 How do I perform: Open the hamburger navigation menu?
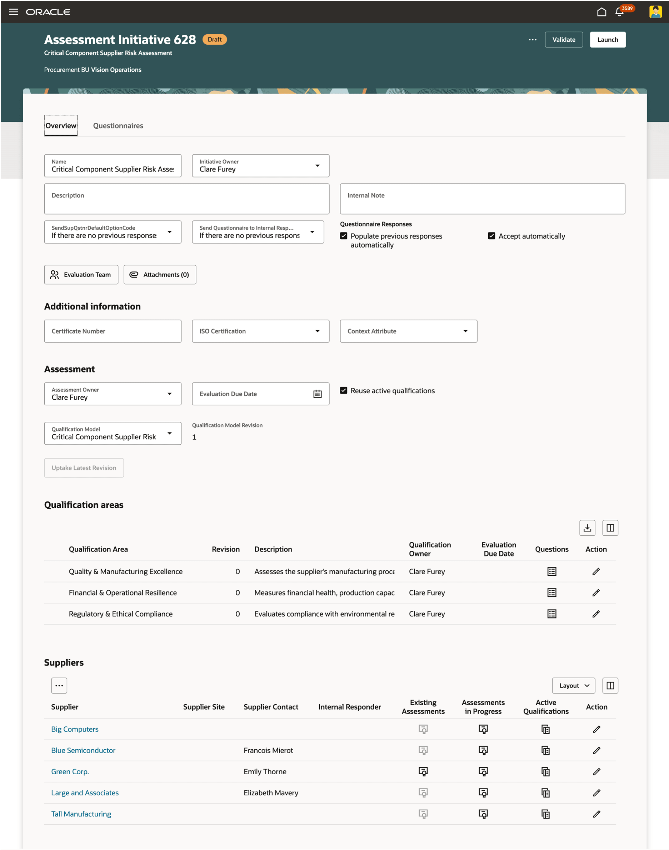[13, 12]
